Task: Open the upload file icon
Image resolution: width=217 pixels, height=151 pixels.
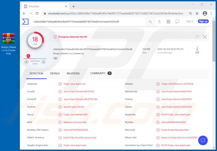Action: [159, 22]
